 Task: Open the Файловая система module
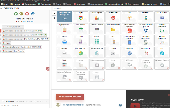coord(113,28)
